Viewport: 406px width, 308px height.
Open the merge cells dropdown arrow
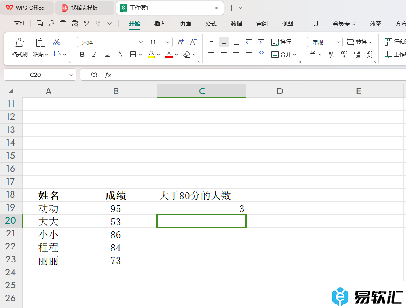[x=295, y=55]
